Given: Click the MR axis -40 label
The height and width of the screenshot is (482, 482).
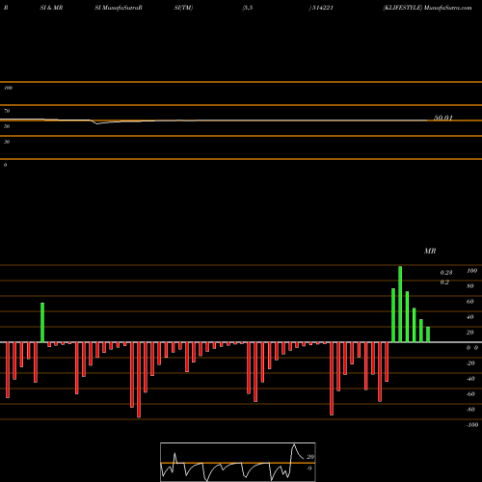Looking at the screenshot, I should coord(470,379).
